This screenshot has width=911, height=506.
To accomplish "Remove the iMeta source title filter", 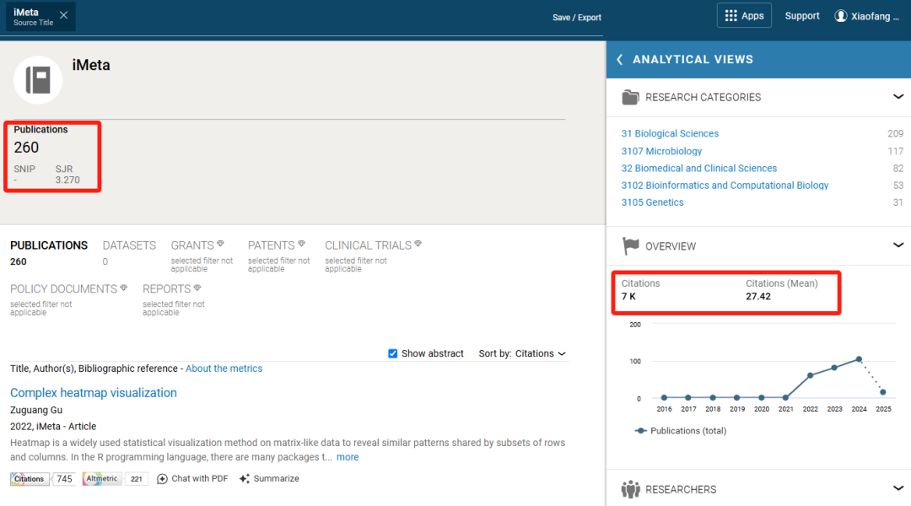I will [x=64, y=16].
